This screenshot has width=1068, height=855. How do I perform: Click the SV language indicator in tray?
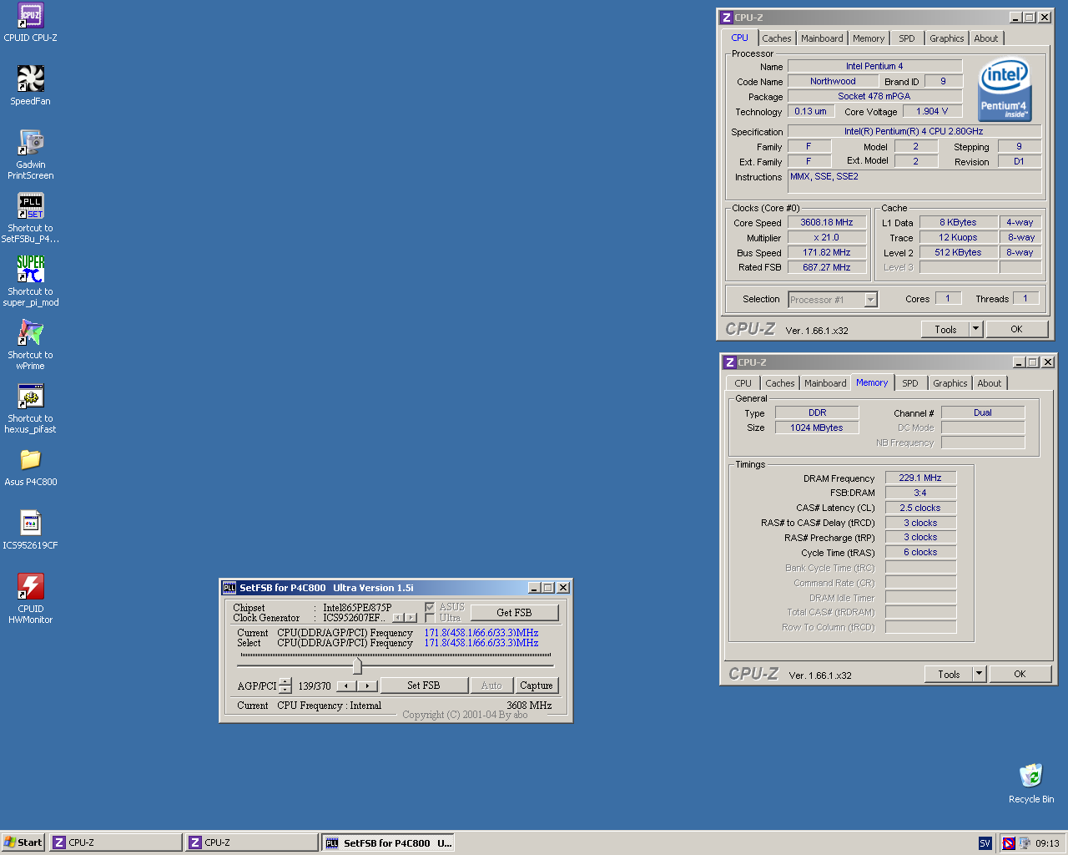pyautogui.click(x=985, y=843)
